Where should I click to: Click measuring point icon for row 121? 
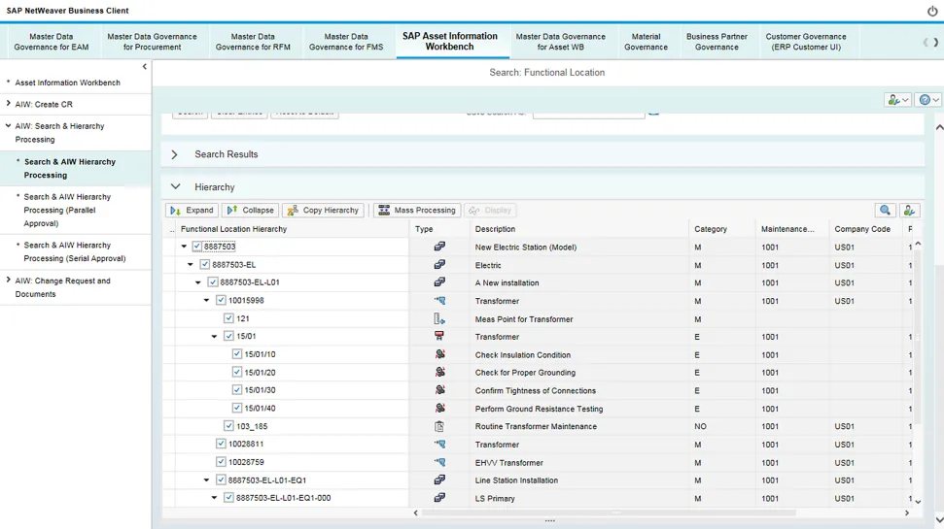[439, 318]
